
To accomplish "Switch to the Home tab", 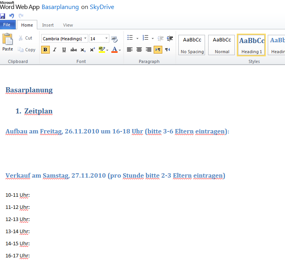I will pyautogui.click(x=27, y=25).
